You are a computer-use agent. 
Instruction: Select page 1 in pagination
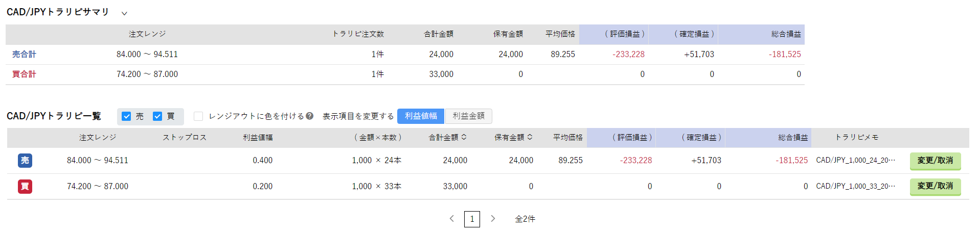pos(472,219)
